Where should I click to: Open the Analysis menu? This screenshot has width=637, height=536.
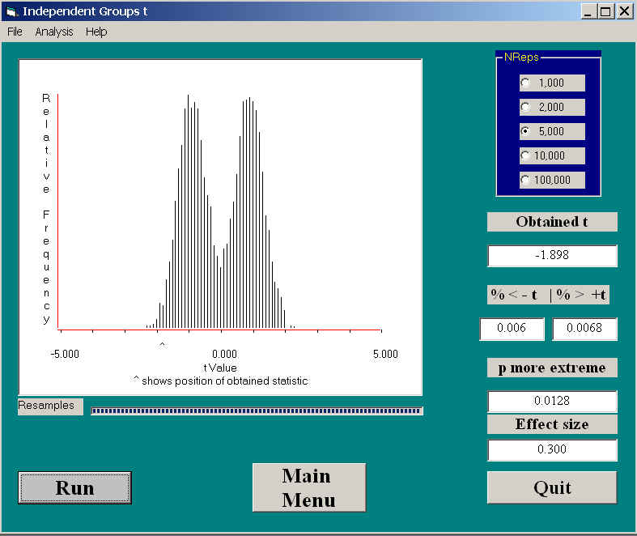(54, 32)
